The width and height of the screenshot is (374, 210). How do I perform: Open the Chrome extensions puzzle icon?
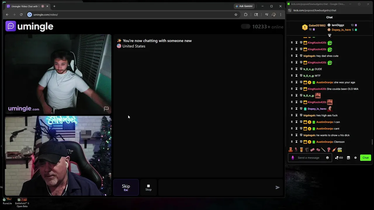[x=246, y=15]
